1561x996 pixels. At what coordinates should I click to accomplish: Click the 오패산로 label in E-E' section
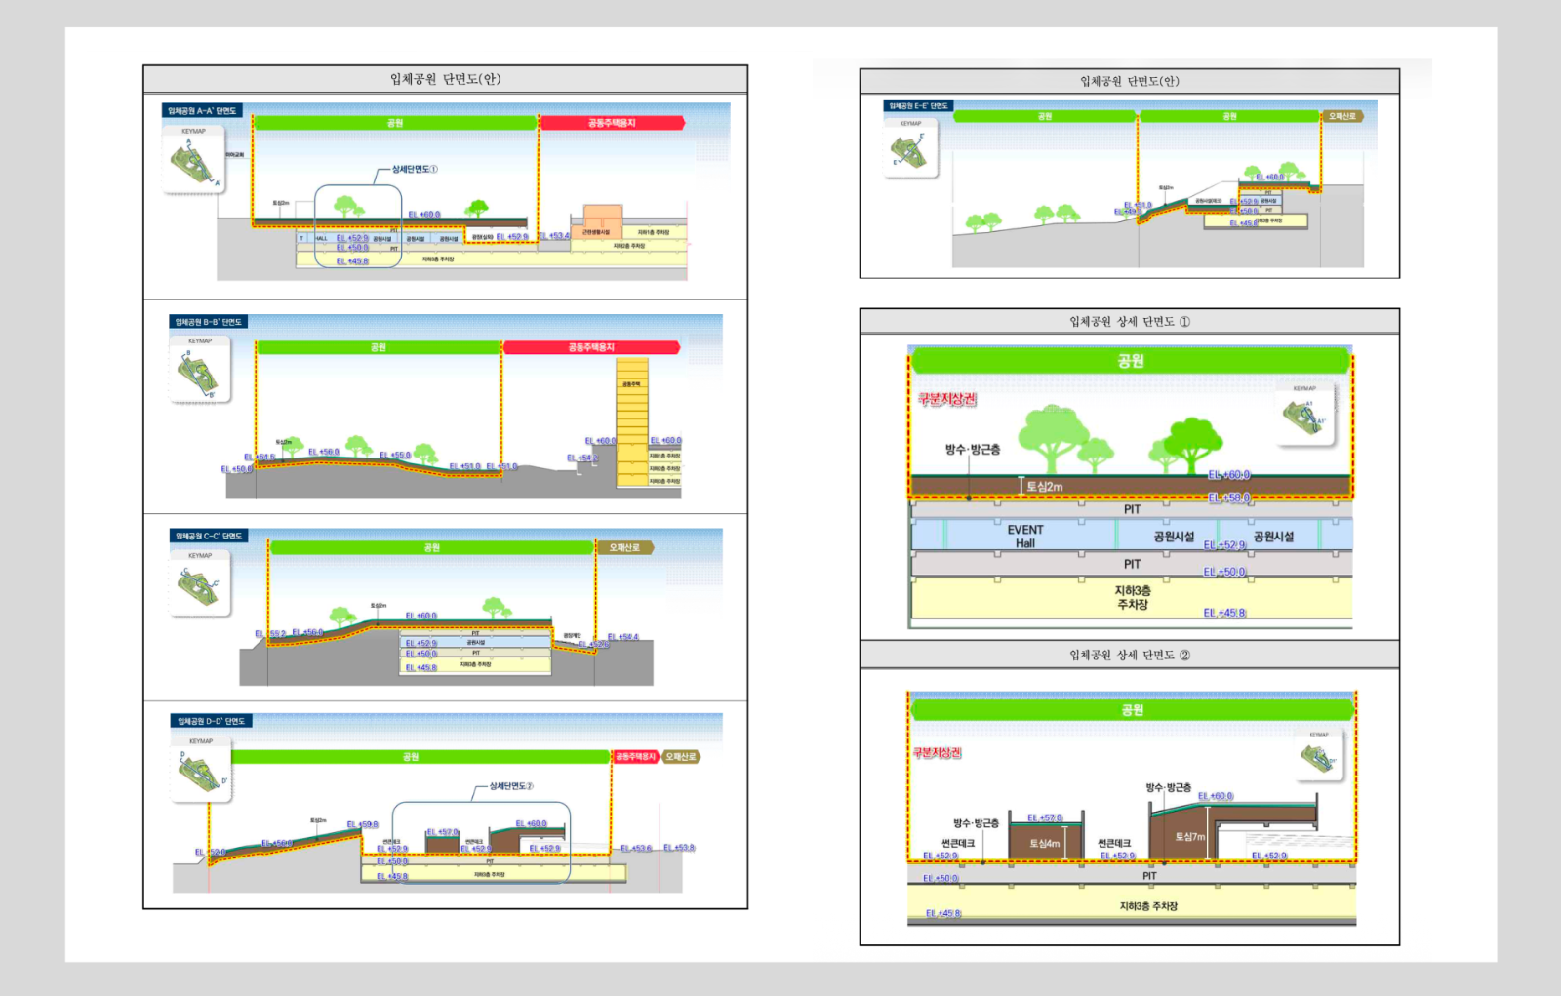tap(1342, 116)
